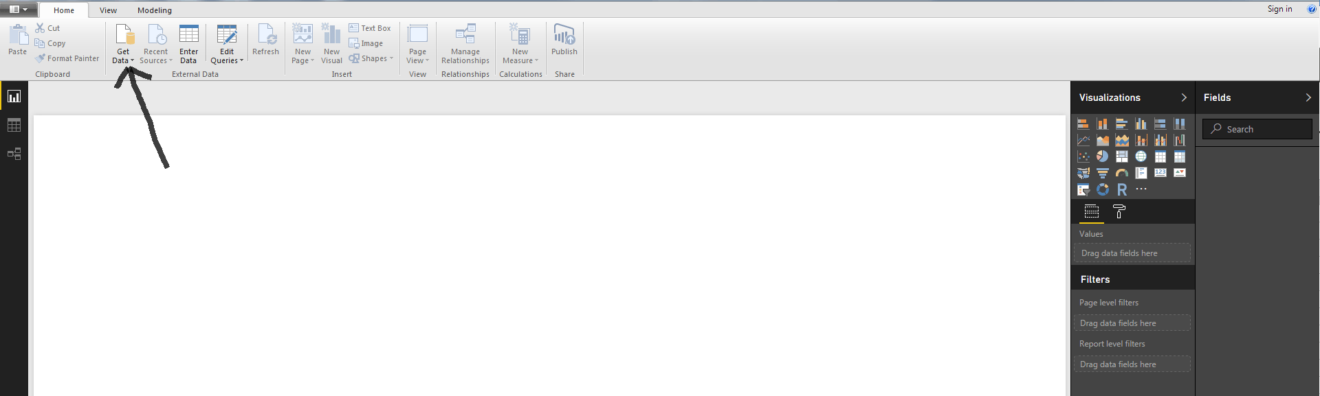Select the clustered column chart visual

pos(1141,124)
